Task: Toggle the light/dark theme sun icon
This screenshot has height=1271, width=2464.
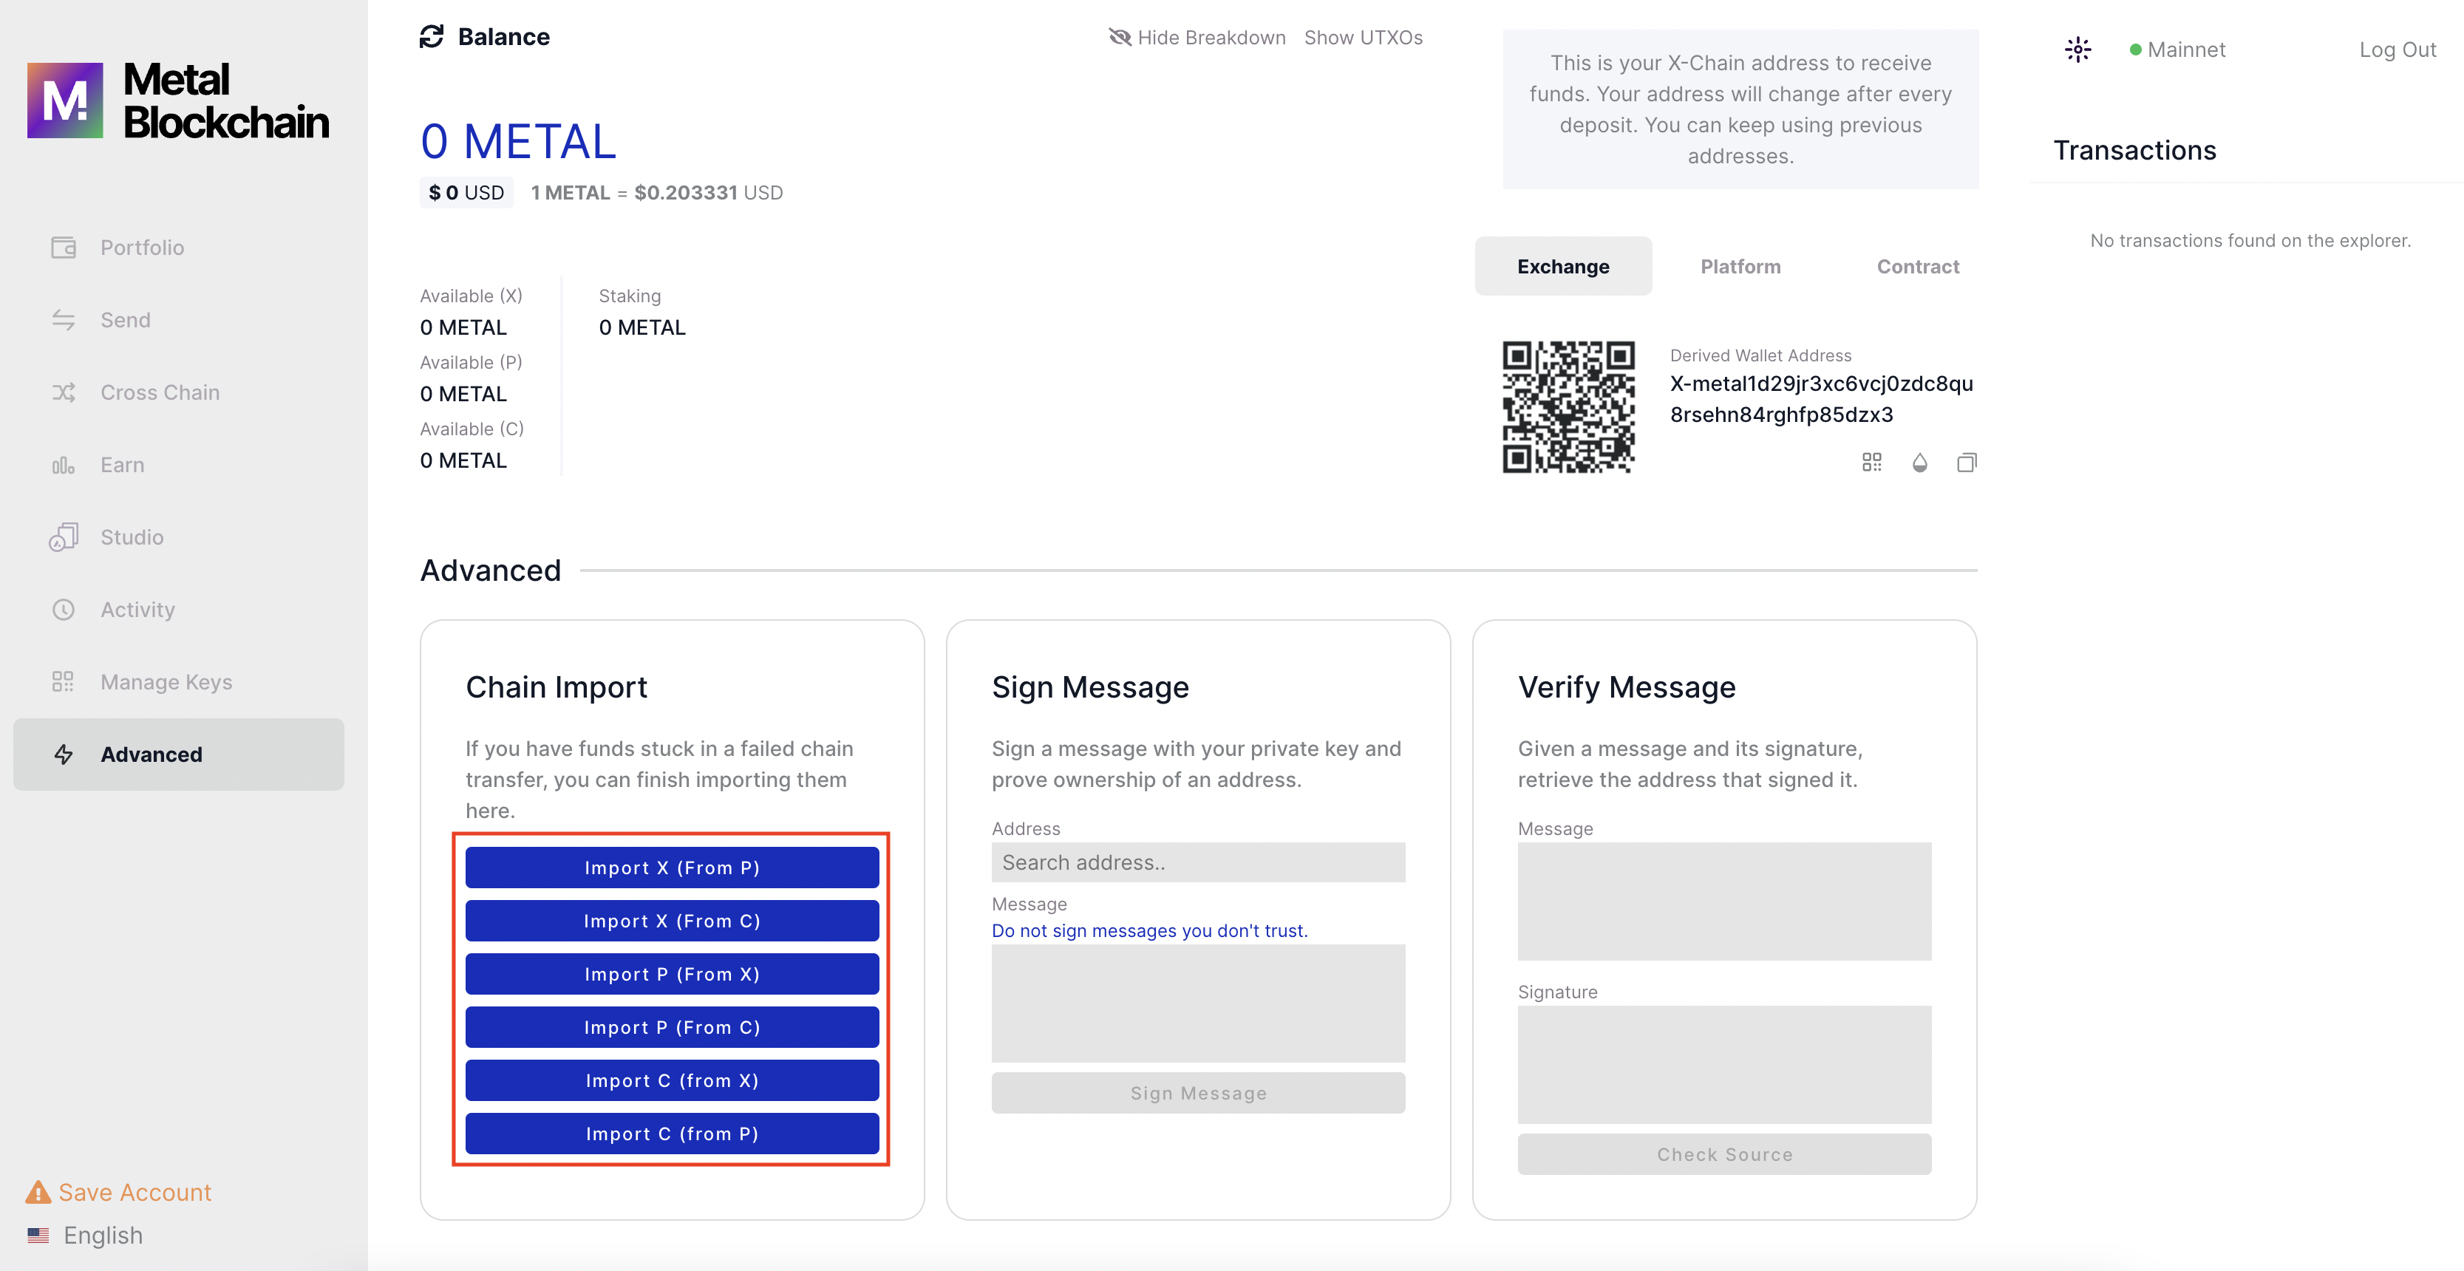Action: click(x=2077, y=49)
